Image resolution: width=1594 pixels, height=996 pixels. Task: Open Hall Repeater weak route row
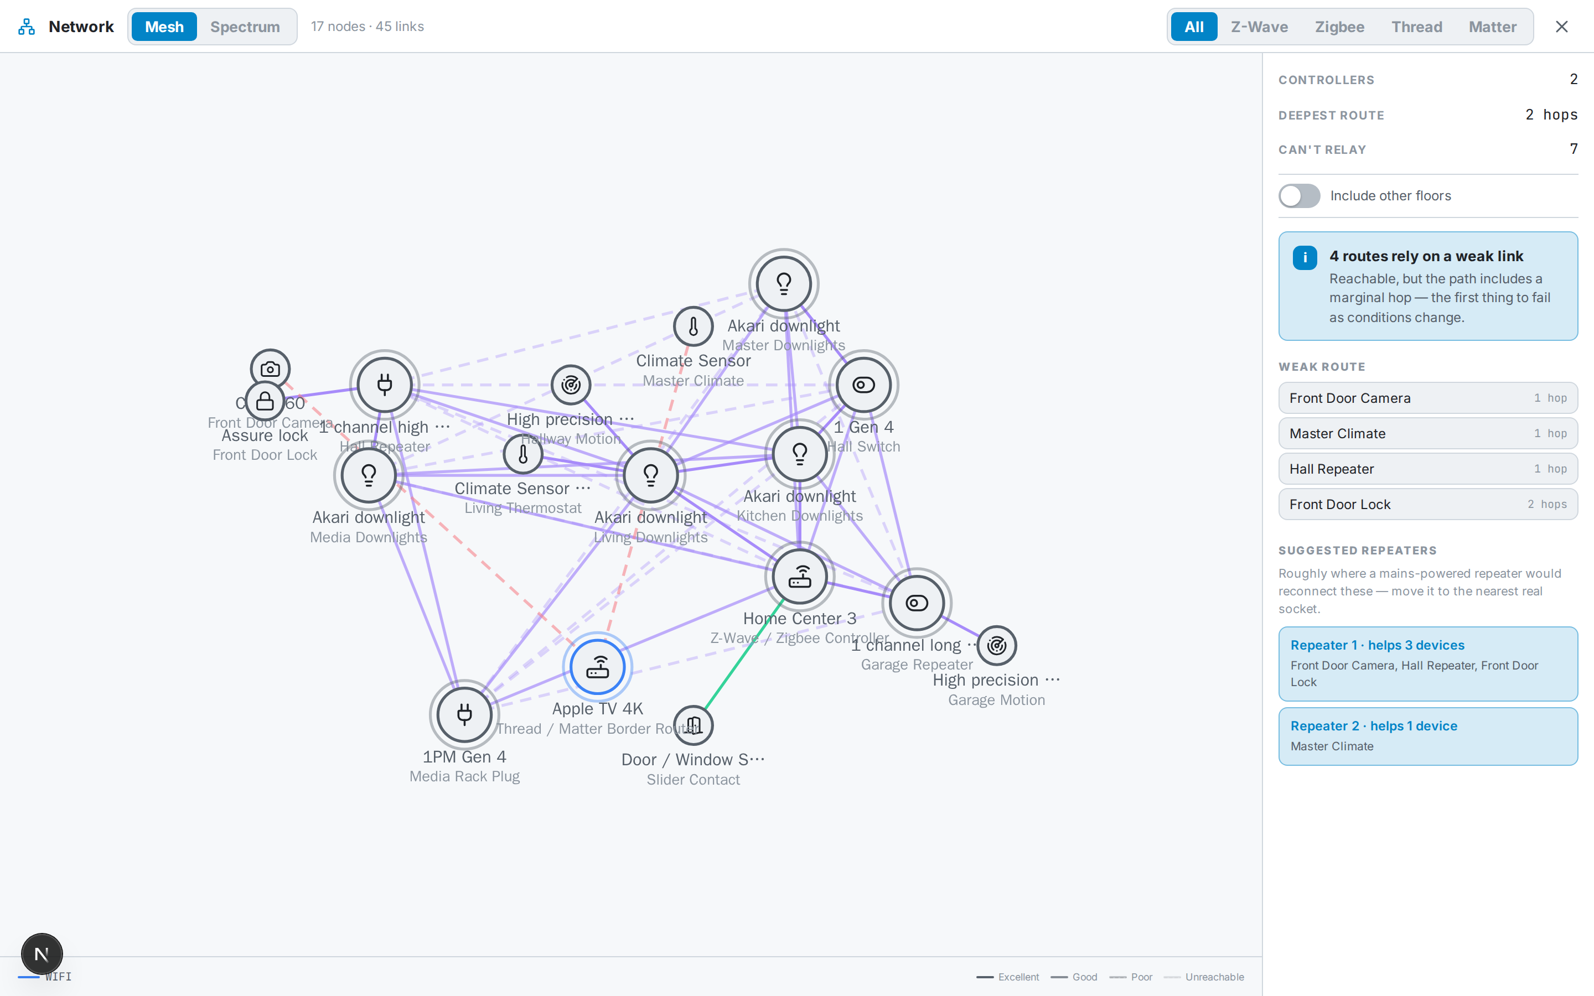(x=1428, y=469)
